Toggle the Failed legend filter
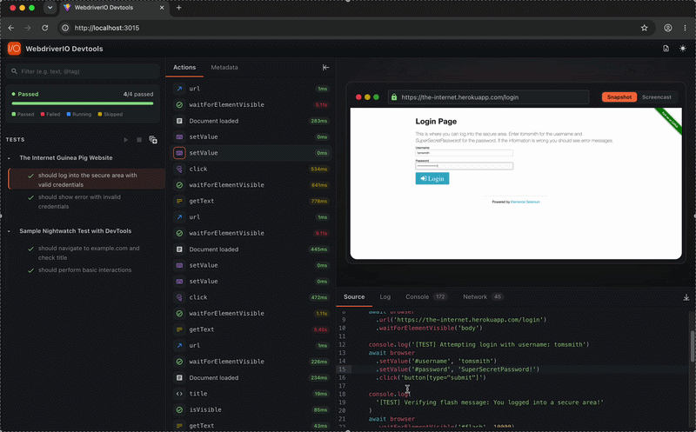The image size is (696, 432). pyautogui.click(x=50, y=115)
